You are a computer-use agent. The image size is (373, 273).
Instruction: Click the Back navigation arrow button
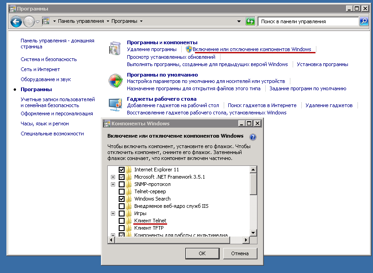16,22
